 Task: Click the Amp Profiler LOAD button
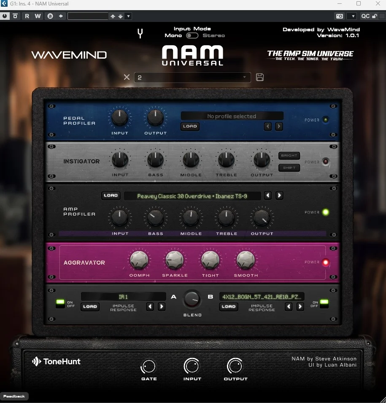tap(111, 195)
